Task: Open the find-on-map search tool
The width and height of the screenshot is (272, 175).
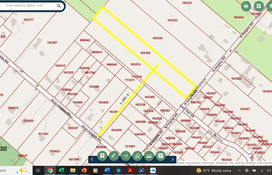Action: click(126, 156)
